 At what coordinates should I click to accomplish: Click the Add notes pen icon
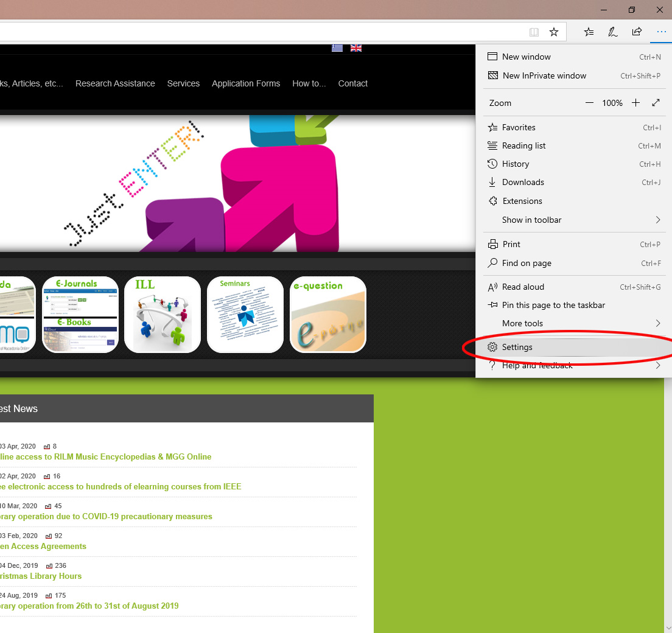tap(613, 32)
